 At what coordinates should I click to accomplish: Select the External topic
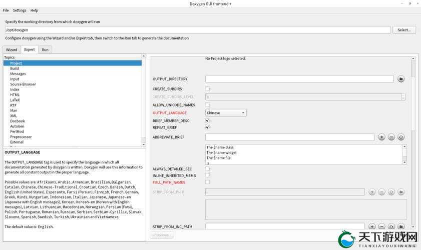click(x=17, y=142)
